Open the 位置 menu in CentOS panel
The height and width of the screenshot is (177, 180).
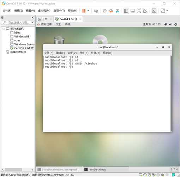(58, 24)
